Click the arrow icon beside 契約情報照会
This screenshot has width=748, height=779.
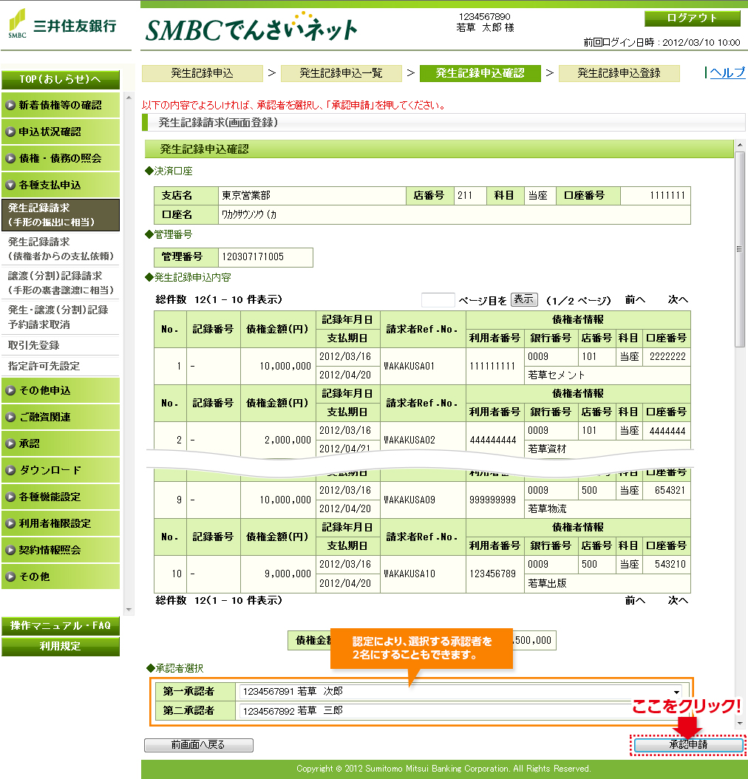click(10, 550)
